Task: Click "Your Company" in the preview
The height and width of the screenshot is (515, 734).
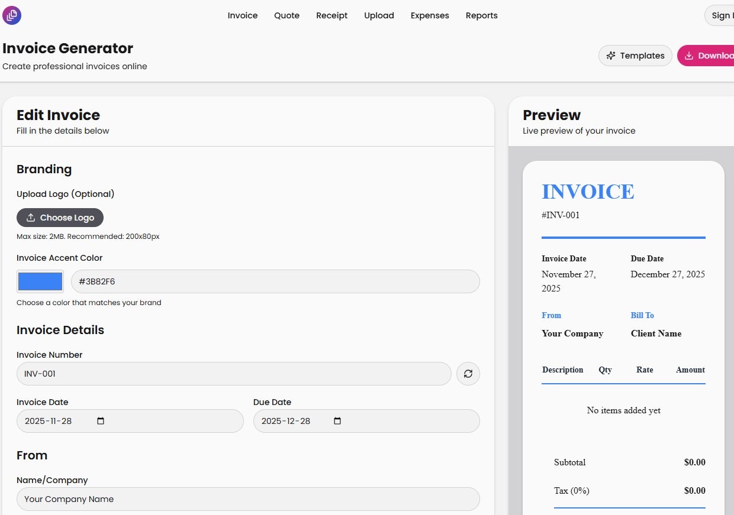Action: [572, 333]
